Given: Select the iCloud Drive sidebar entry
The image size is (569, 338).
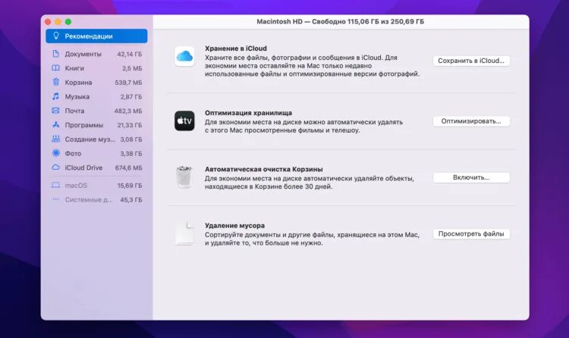Looking at the screenshot, I should (96, 167).
